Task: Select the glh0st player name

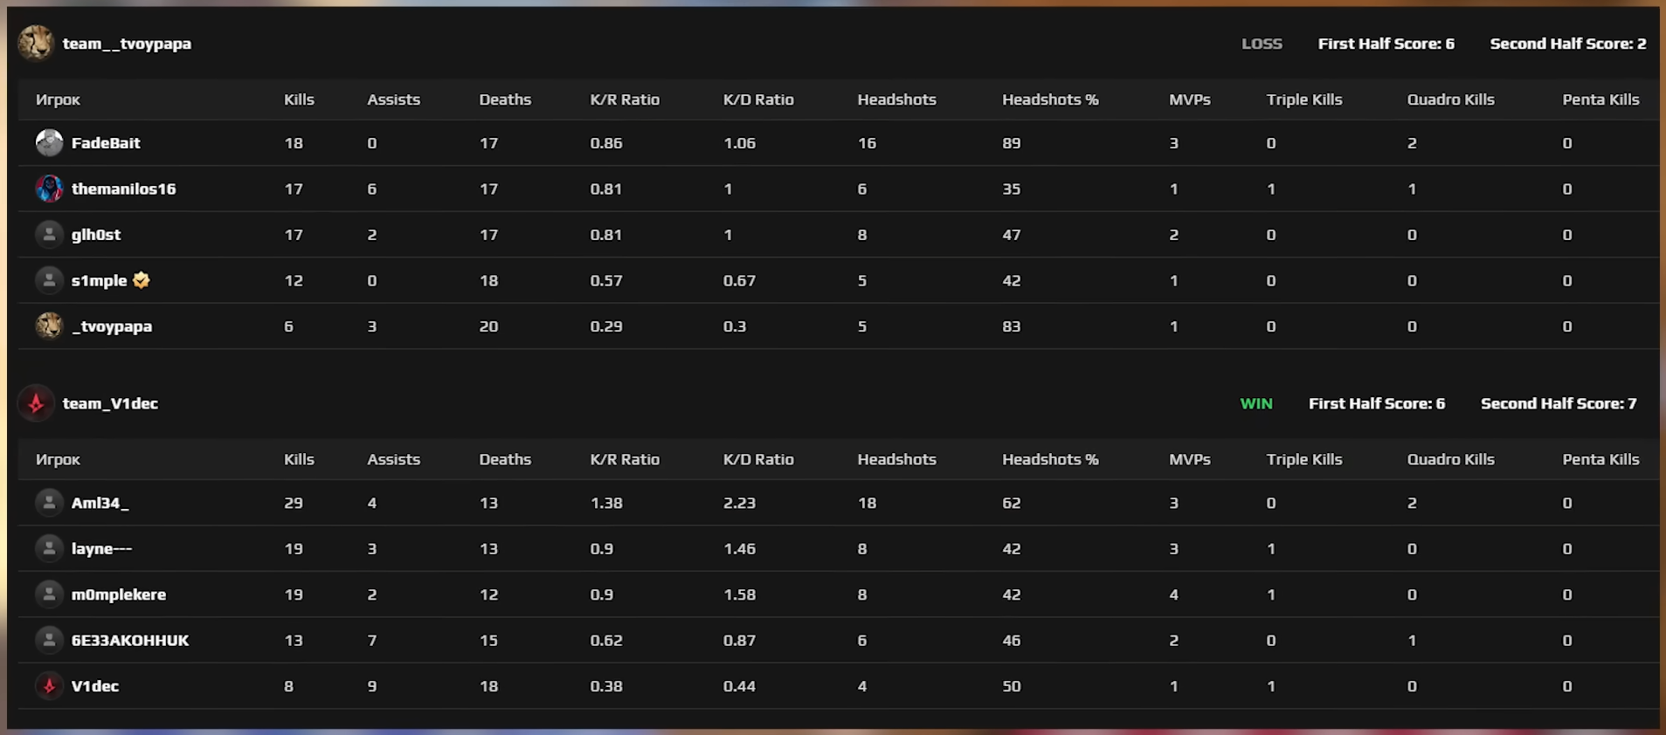Action: tap(96, 235)
